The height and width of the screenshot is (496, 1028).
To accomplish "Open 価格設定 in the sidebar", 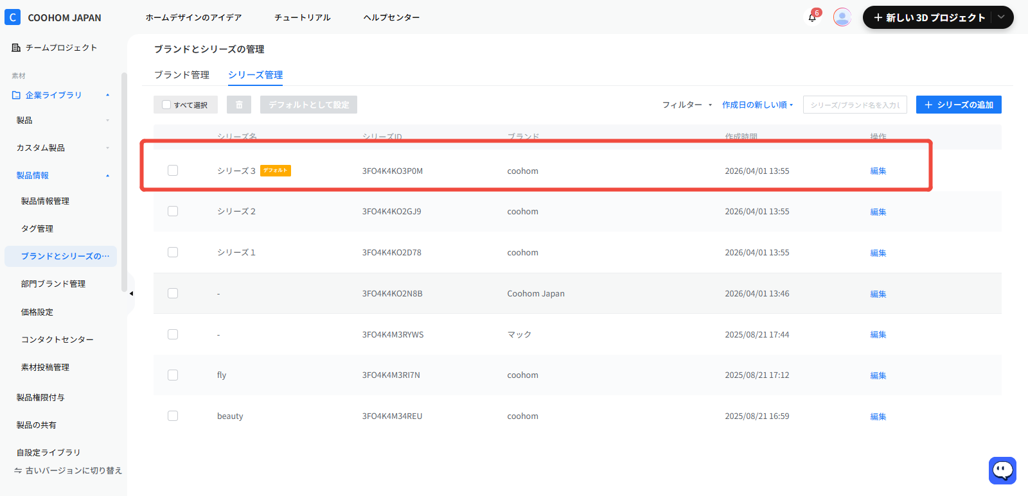I will click(x=37, y=312).
